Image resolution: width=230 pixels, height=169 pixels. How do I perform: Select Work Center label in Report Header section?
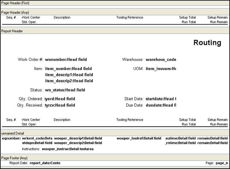31,120
